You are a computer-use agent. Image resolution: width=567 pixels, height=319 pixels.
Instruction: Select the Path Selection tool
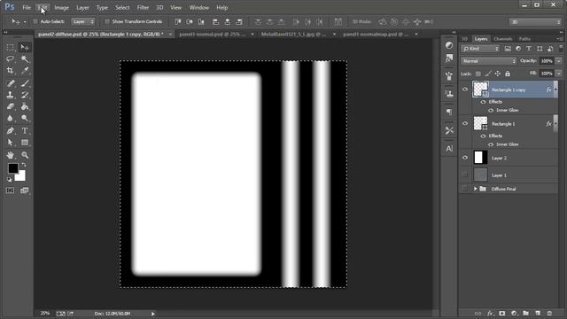10,143
